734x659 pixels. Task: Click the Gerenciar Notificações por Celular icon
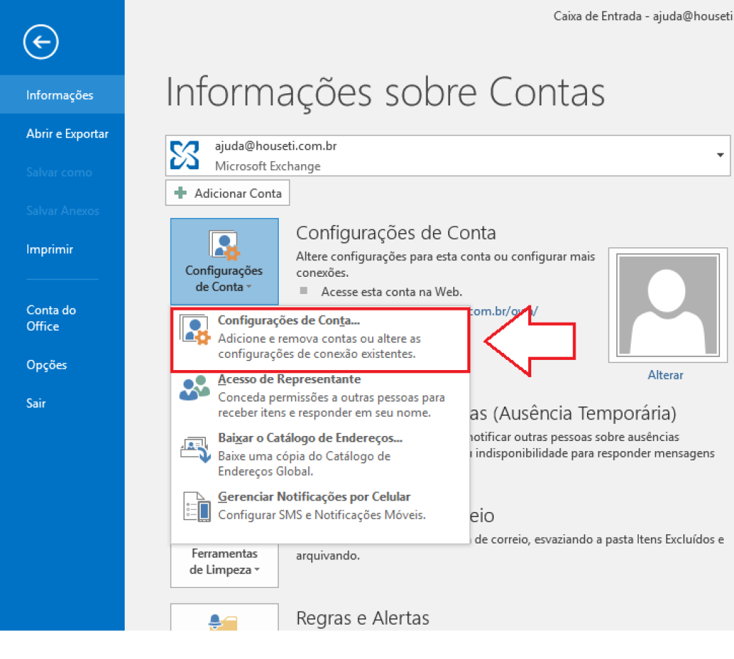click(x=196, y=507)
